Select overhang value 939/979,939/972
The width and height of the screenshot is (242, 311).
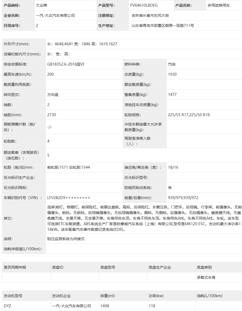[183, 198]
